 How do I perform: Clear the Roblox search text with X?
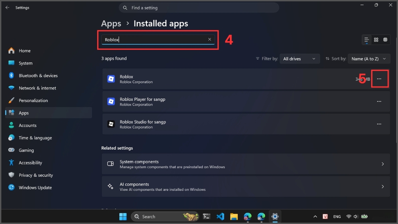click(210, 39)
